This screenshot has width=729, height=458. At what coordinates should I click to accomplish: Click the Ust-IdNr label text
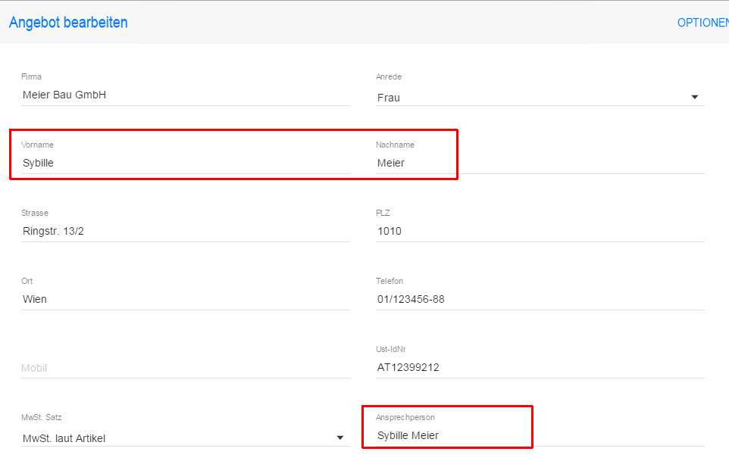392,350
